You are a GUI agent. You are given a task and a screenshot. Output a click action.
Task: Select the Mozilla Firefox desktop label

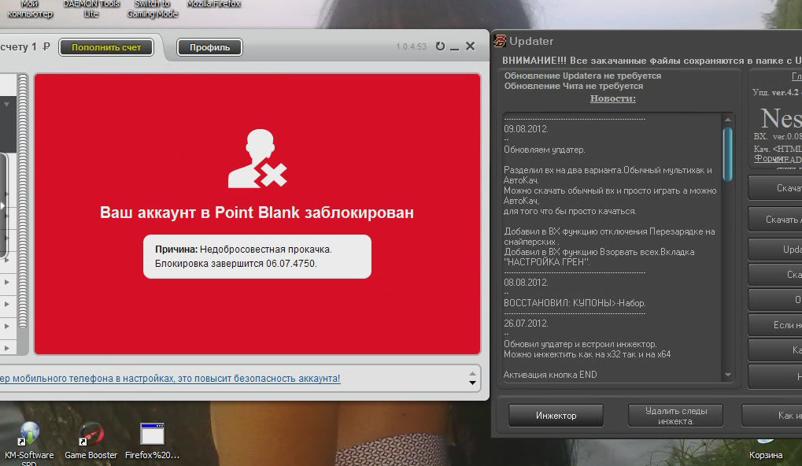tap(214, 4)
